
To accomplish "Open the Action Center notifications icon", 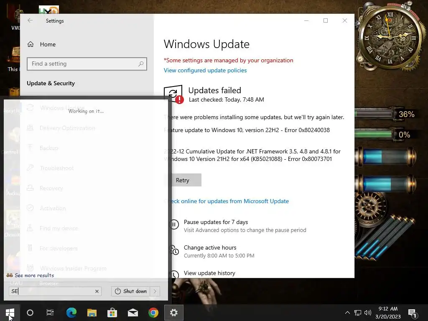I will 412,313.
